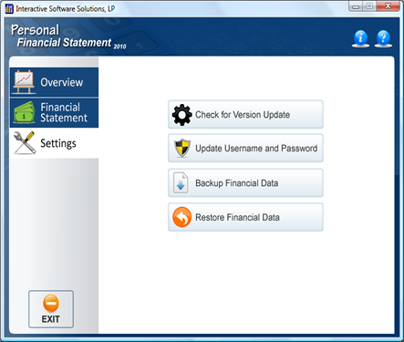Click Check for Version Update label
404x342 pixels.
pos(243,115)
